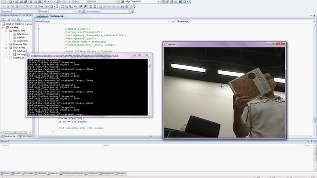Click the Undo arrow icon in the toolbar
This screenshot has width=317, height=178.
click(x=45, y=1)
